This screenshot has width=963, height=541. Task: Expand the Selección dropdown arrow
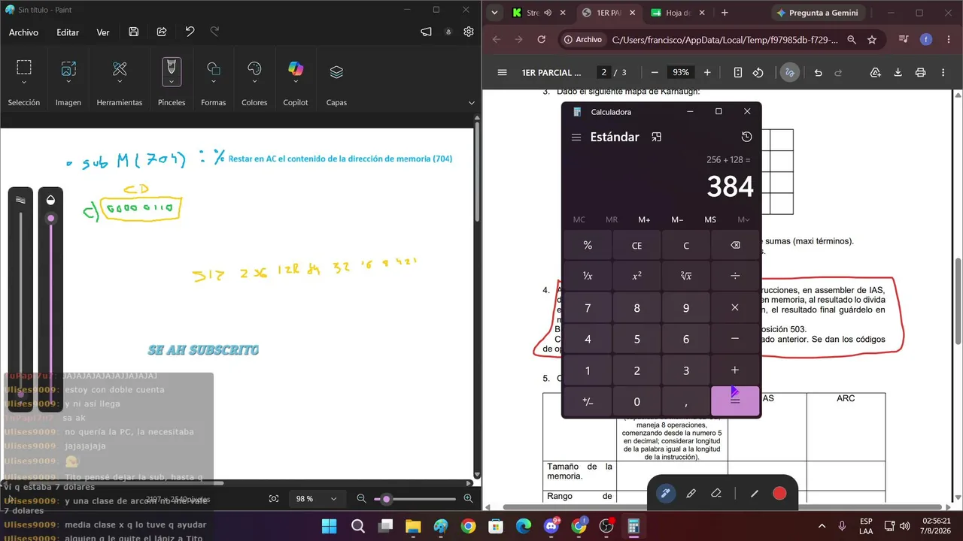(24, 83)
